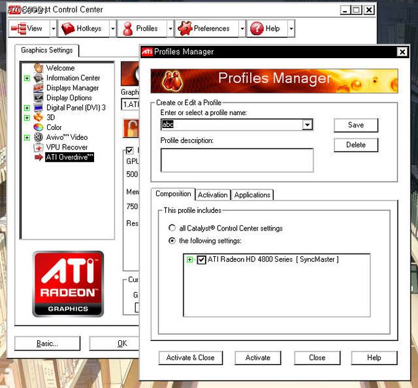Viewport: 418px width, 388px height.
Task: Uncheck the ATI Radeon HD 4800 Series checkbox
Action: [x=201, y=259]
